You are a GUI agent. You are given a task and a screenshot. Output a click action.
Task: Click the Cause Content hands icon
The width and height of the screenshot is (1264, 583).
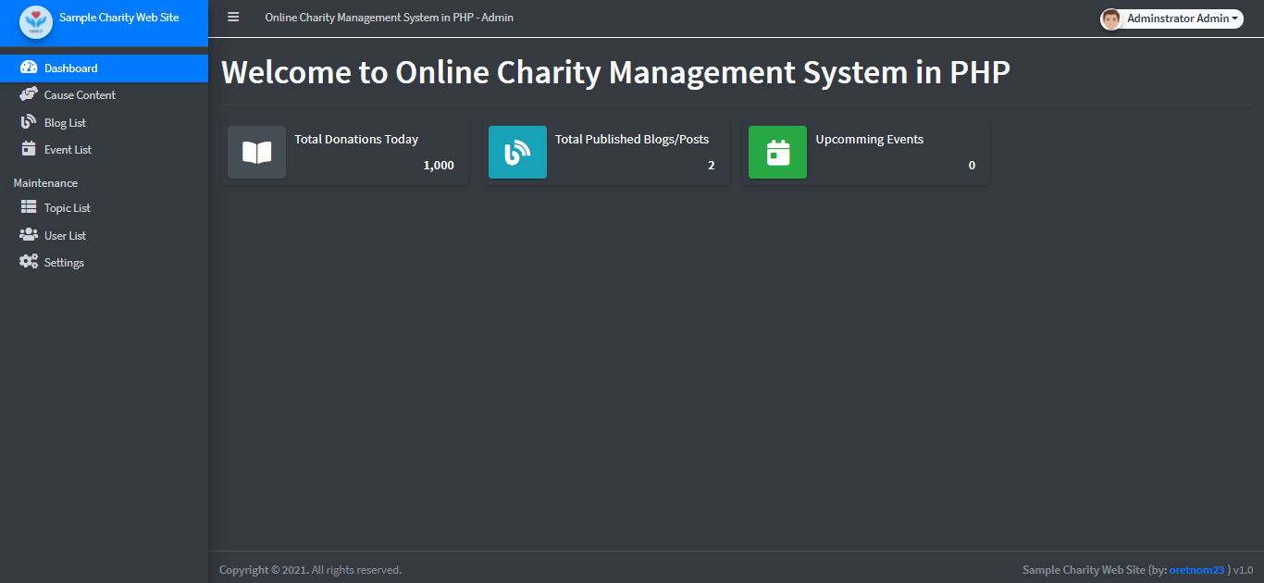tap(29, 93)
